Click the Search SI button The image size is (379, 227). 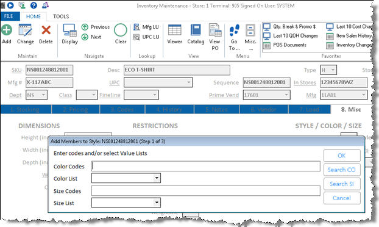tap(342, 184)
